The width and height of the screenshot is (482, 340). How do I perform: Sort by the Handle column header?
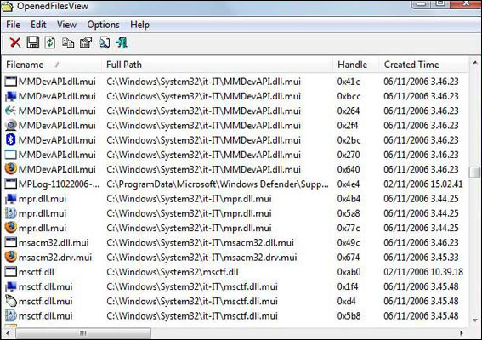[x=355, y=65]
